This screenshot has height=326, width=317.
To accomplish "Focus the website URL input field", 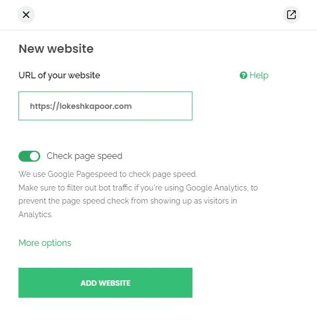I will 105,106.
